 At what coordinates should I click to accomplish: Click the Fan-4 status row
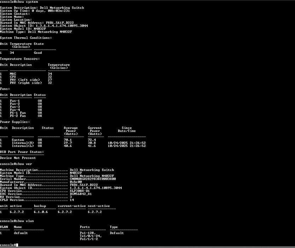click(21, 110)
